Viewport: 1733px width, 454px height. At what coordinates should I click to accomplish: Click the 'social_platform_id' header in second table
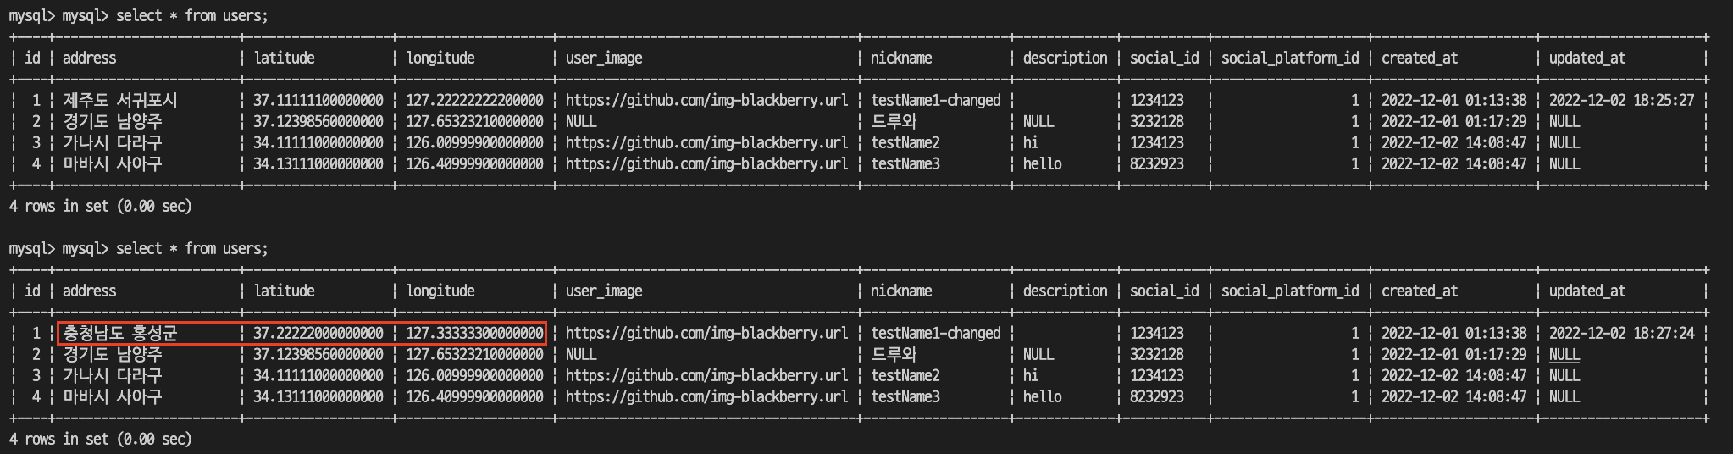[1289, 291]
